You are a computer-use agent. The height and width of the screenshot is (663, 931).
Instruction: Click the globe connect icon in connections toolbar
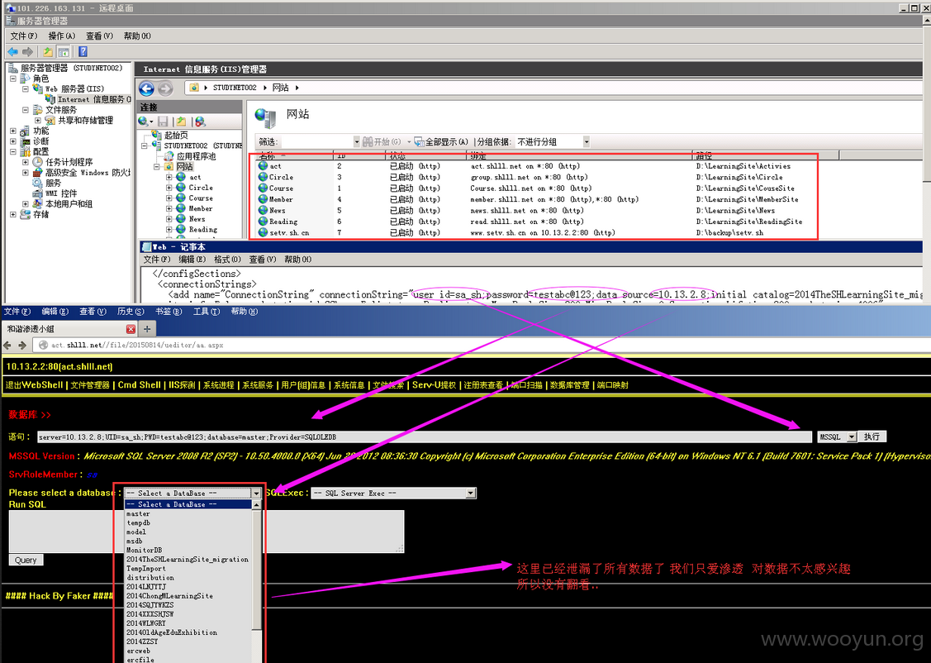[x=145, y=122]
